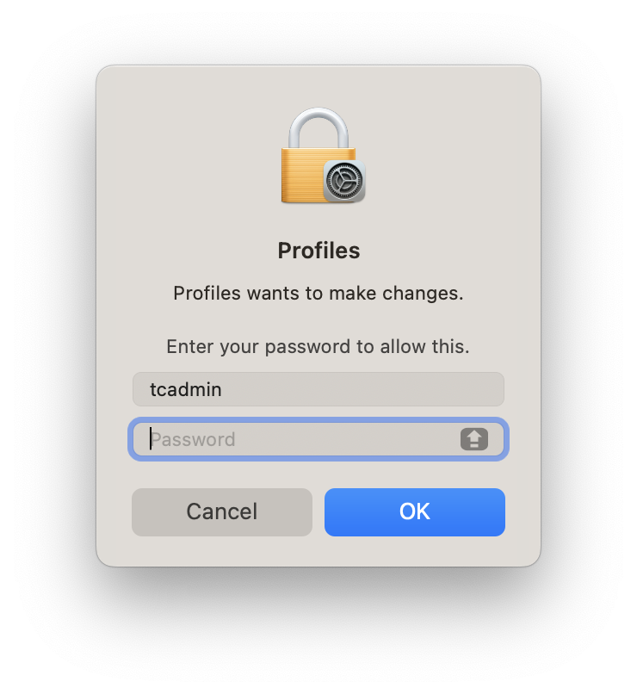This screenshot has height=694, width=637.
Task: Confirm with the blue OK button
Action: pos(415,512)
